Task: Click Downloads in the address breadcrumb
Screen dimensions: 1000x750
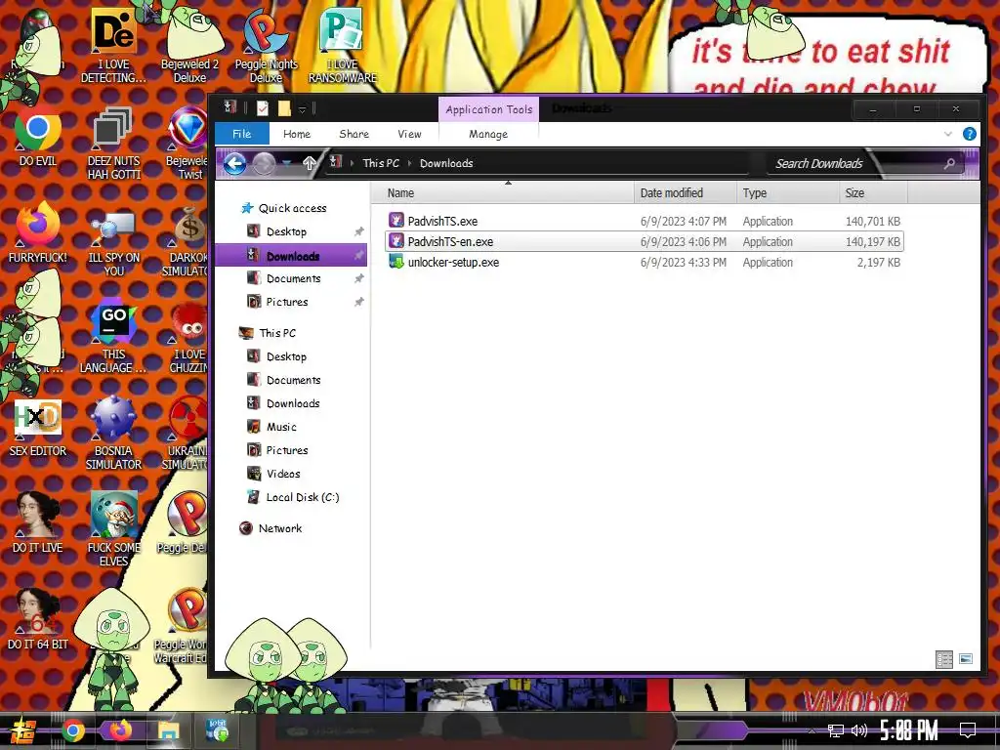Action: (446, 163)
